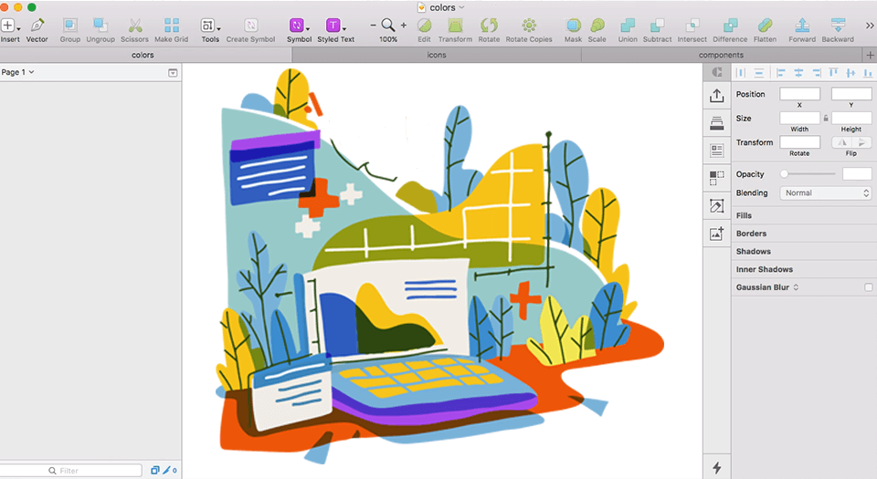Click the text content plugin icon

(717, 151)
